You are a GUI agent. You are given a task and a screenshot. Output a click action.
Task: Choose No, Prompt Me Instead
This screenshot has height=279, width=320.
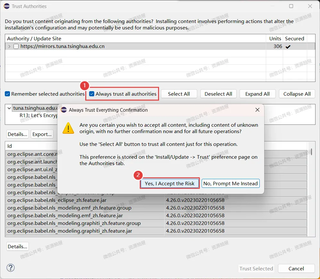[x=231, y=183]
